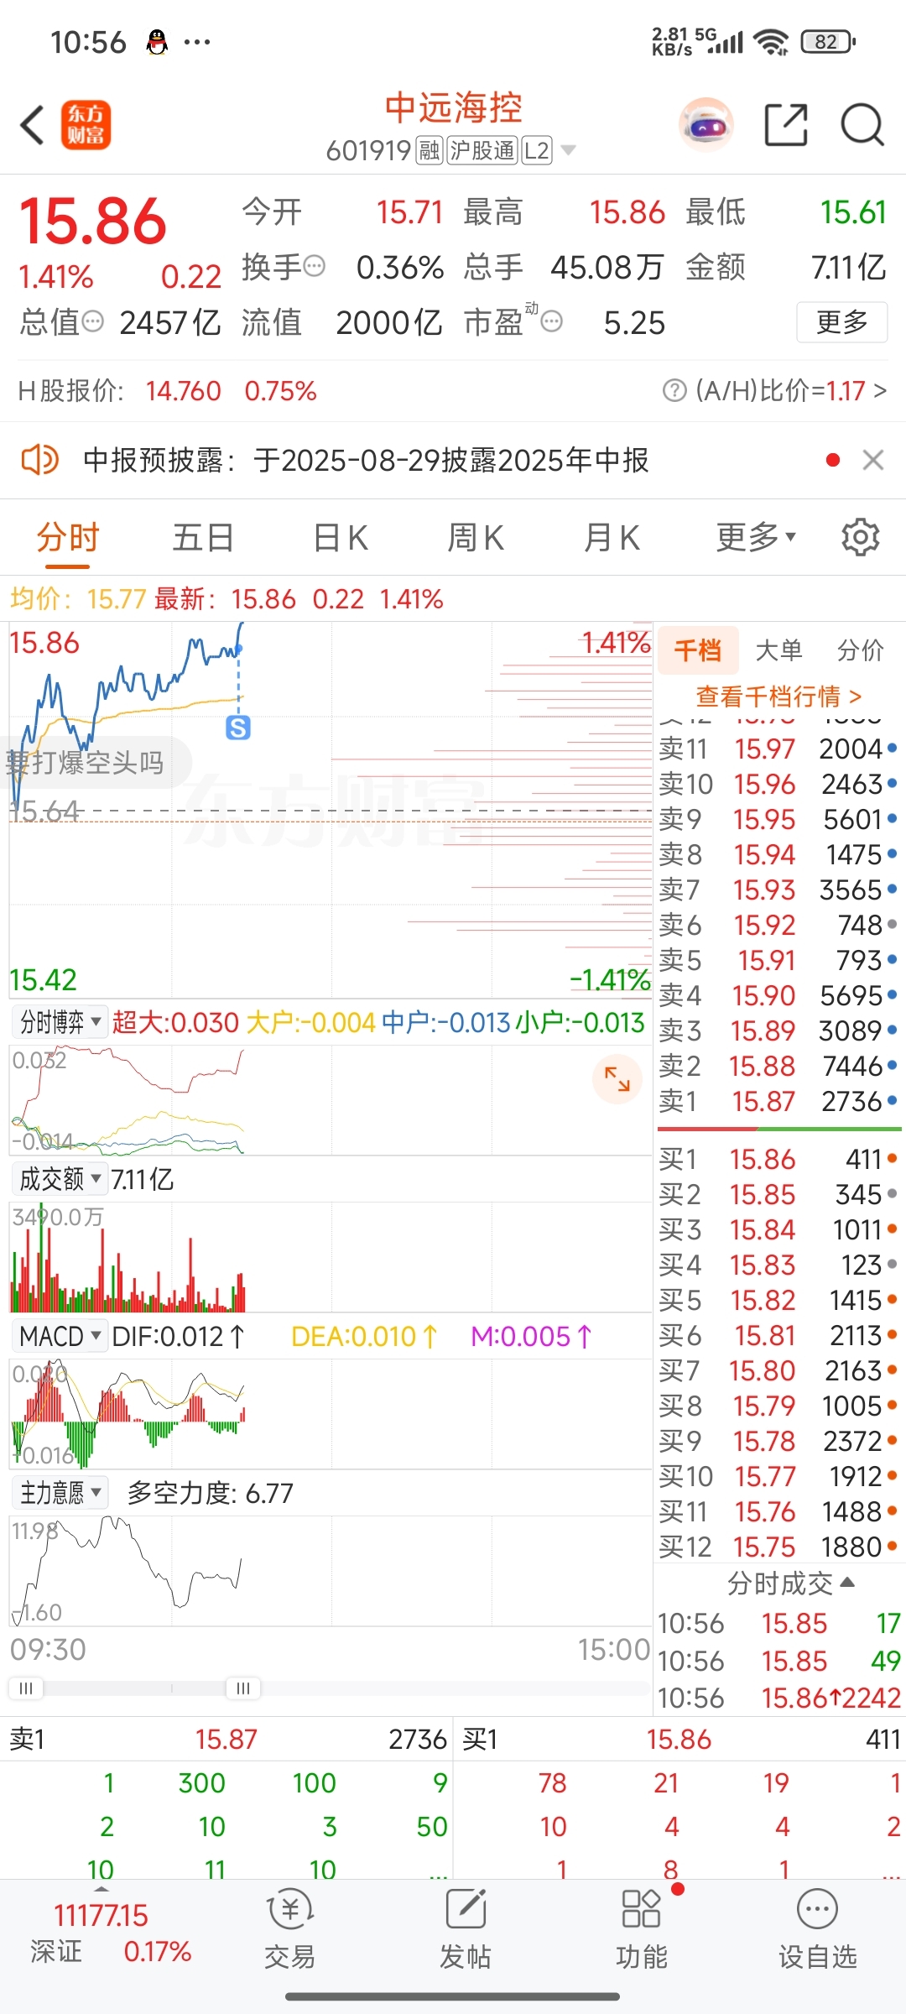Tap the battery indicator in status bar
906x2014 pixels.
click(828, 41)
